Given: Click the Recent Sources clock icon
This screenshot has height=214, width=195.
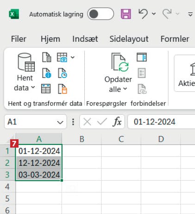Looking at the screenshot, I should tap(63, 73).
